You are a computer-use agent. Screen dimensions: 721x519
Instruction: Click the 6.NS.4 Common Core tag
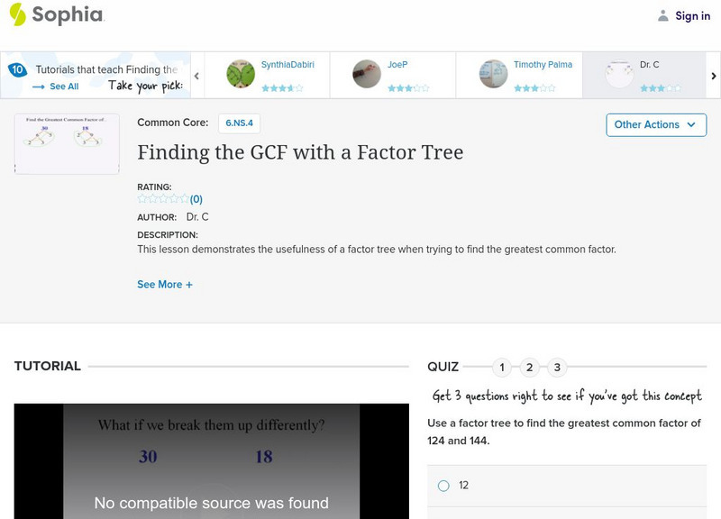239,123
